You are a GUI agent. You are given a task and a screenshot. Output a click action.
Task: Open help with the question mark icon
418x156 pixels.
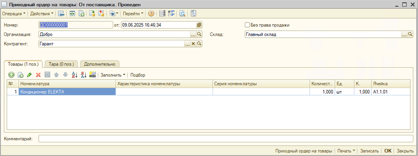151,13
